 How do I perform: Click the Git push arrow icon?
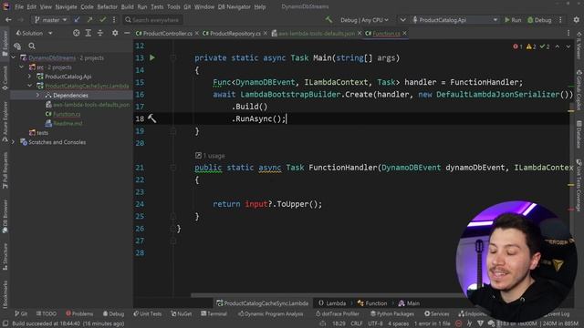pyautogui.click(x=89, y=20)
